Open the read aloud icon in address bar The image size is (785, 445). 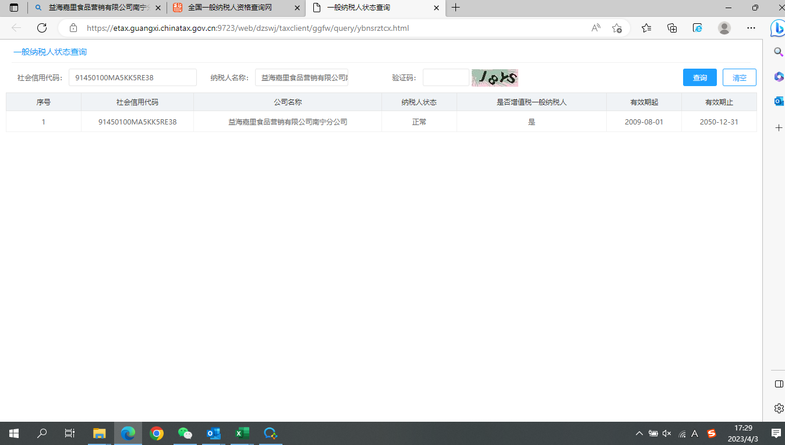[596, 28]
